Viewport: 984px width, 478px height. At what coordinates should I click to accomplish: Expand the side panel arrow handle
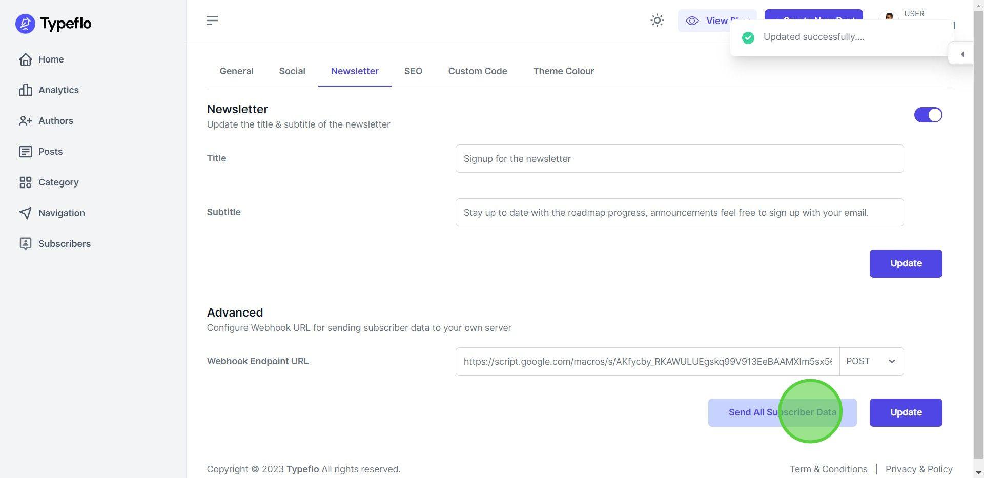(962, 54)
